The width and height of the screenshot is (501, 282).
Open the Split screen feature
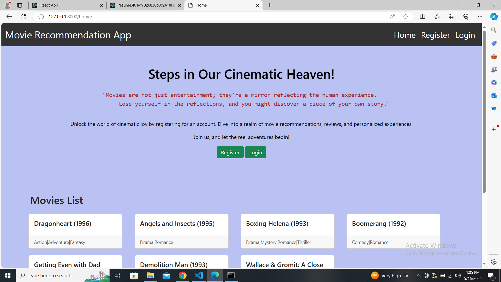(x=423, y=16)
